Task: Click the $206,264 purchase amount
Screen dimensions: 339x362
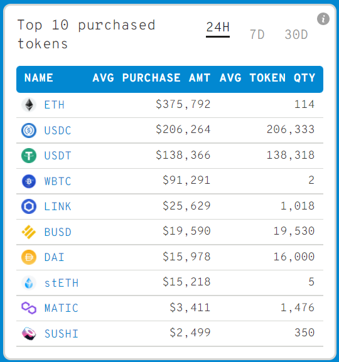Action: [x=183, y=129]
